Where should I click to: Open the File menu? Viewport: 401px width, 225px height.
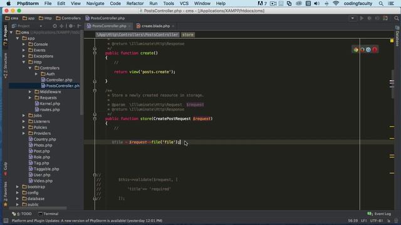(x=48, y=3)
